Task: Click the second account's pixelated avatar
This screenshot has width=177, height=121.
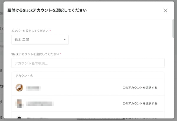Action: (19, 103)
